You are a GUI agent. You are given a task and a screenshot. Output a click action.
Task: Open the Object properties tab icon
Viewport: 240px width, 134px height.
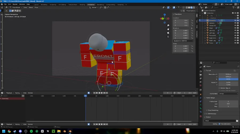click(x=201, y=94)
